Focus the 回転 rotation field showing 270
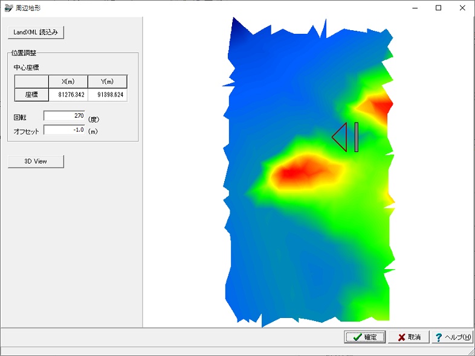Viewport: 475px width, 356px height. coord(64,115)
